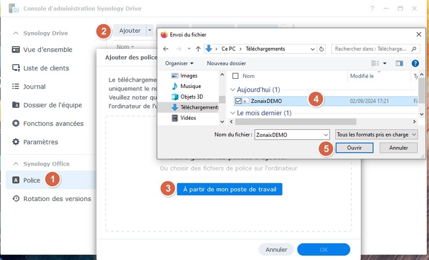Collapse the Synology Office group
This screenshot has width=429, height=260.
tap(16, 164)
